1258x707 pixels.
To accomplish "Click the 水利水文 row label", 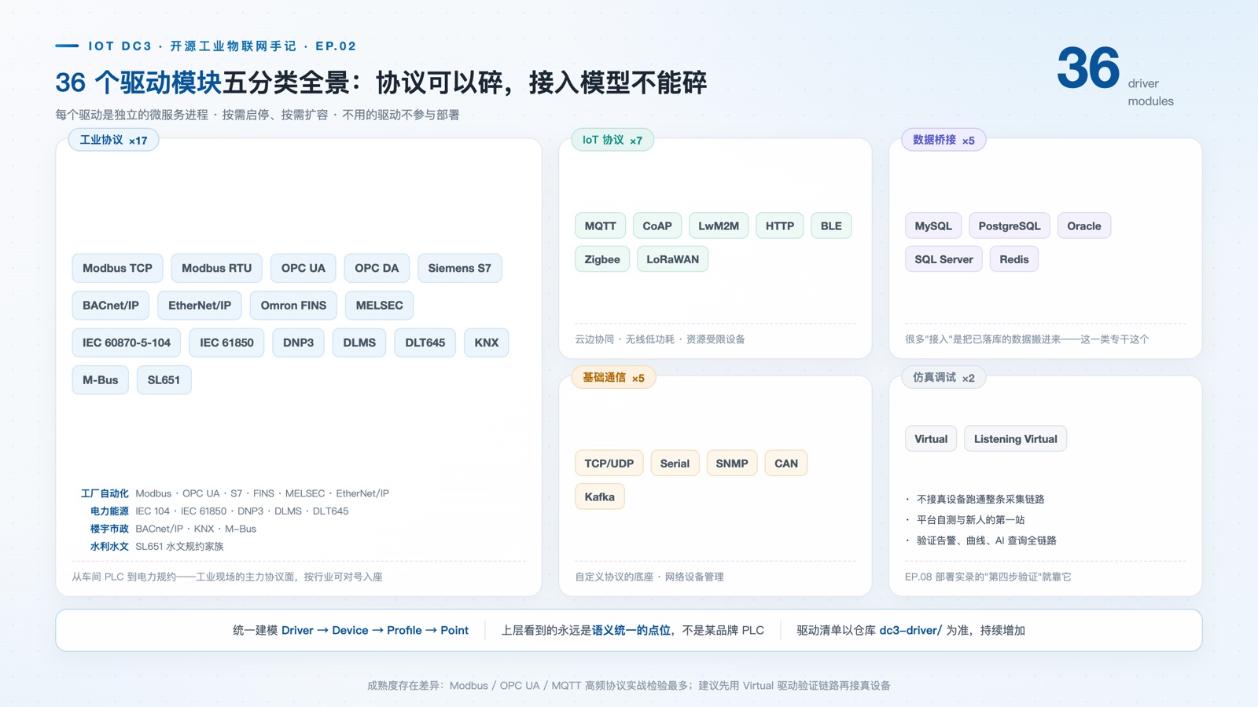I will pyautogui.click(x=109, y=547).
